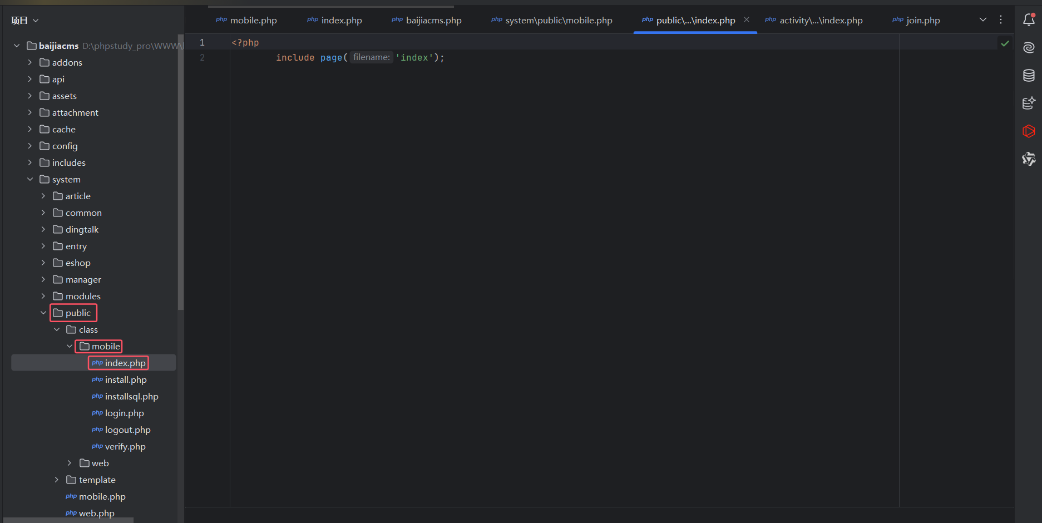Switch to the baijiacms.php tab
Image resolution: width=1042 pixels, height=523 pixels.
coord(427,21)
